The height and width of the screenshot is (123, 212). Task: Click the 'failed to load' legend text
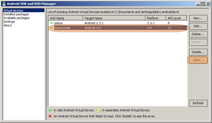pyautogui.click(x=104, y=116)
